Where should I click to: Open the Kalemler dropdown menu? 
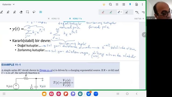[x=8, y=5]
